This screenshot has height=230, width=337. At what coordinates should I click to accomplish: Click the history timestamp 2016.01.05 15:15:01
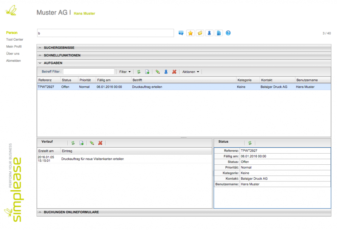[x=46, y=159]
